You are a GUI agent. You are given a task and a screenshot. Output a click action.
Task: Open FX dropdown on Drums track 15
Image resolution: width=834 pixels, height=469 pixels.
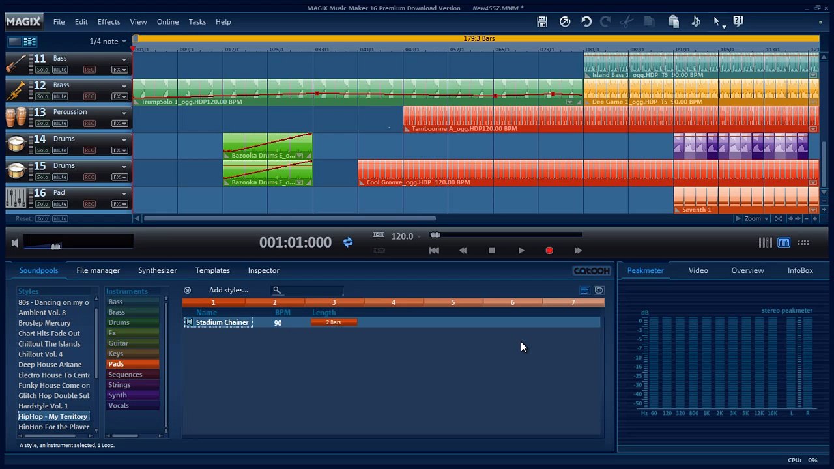(x=120, y=177)
